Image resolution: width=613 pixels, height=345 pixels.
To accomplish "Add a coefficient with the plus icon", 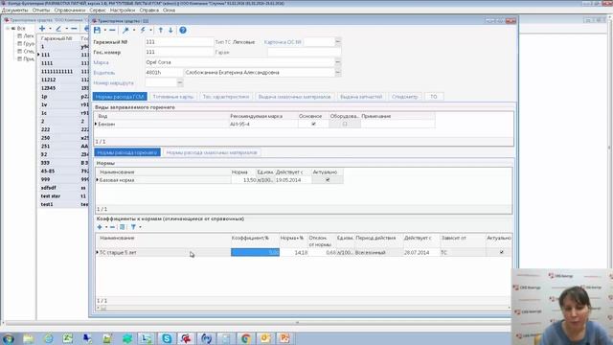I will [x=100, y=227].
